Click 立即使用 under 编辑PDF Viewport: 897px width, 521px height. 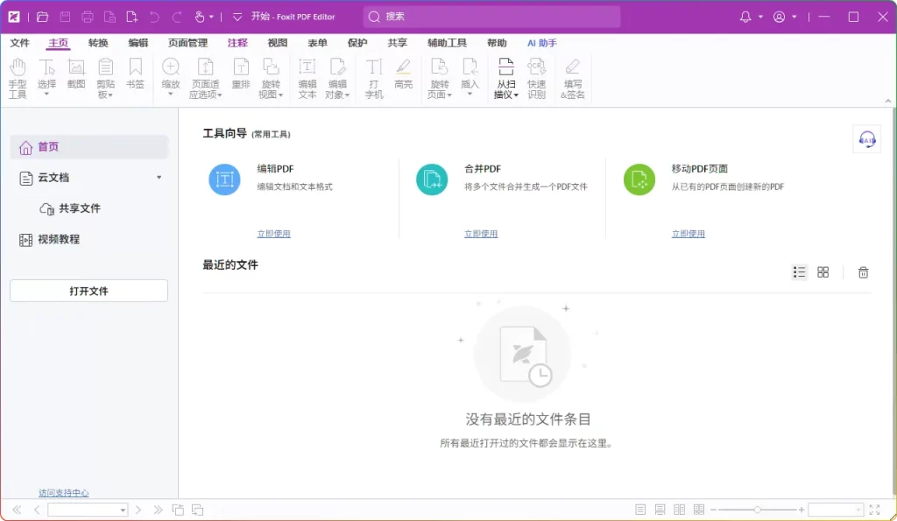pyautogui.click(x=273, y=233)
